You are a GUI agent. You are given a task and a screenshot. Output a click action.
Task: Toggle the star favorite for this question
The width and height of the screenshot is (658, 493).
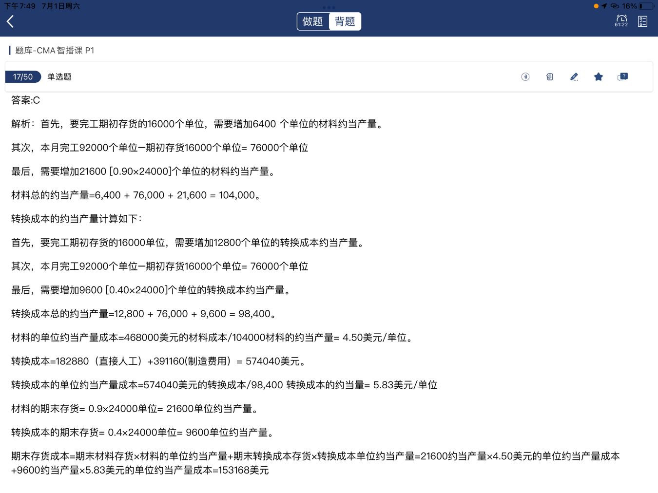(x=599, y=77)
